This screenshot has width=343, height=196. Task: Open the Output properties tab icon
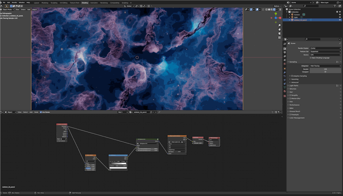point(285,53)
